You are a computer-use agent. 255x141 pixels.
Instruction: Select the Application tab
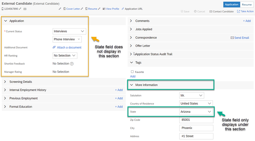click(232, 4)
